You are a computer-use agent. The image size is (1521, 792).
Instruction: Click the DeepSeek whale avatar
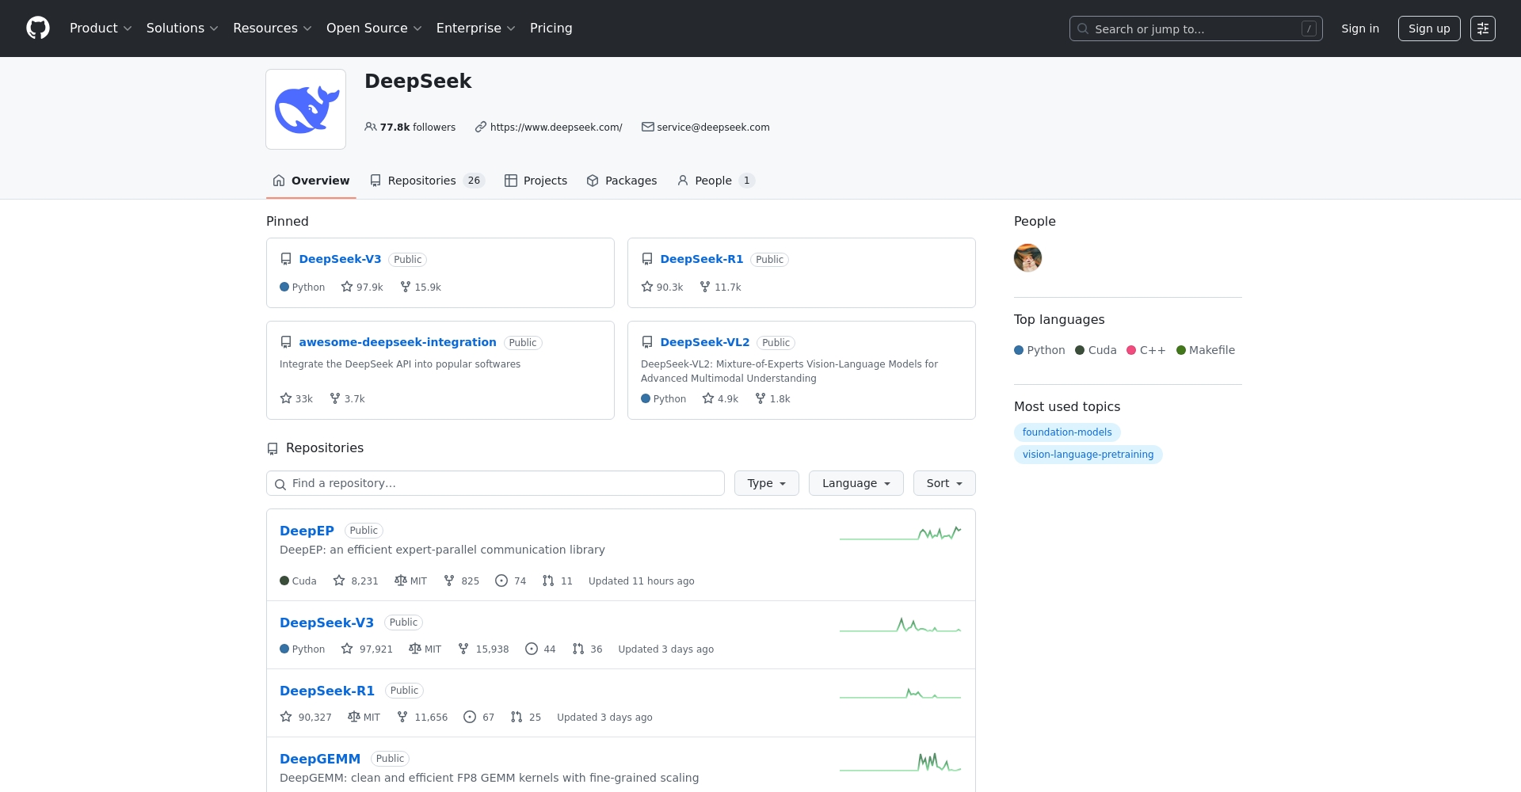[306, 109]
